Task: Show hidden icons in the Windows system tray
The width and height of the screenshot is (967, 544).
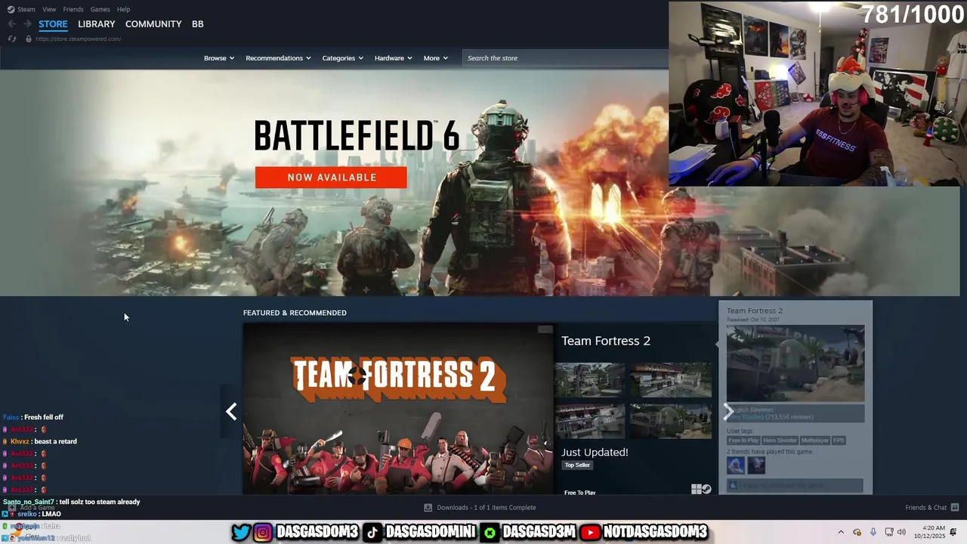Action: 841,532
